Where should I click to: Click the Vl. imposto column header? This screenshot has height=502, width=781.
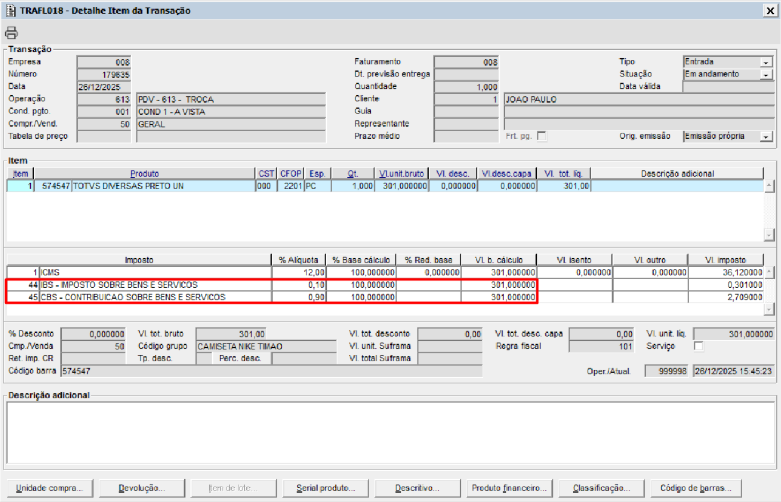(726, 260)
